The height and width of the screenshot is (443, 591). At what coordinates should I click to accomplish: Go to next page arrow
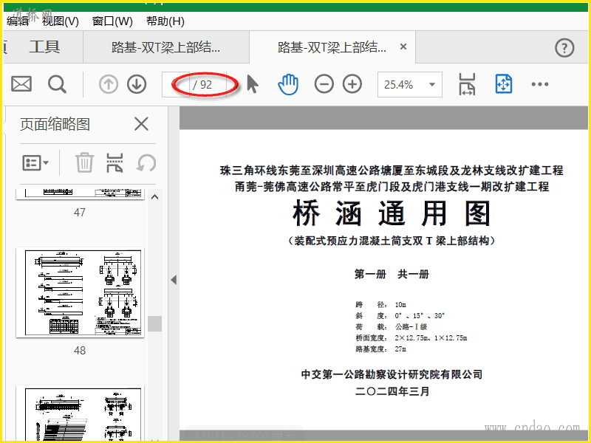pyautogui.click(x=137, y=84)
